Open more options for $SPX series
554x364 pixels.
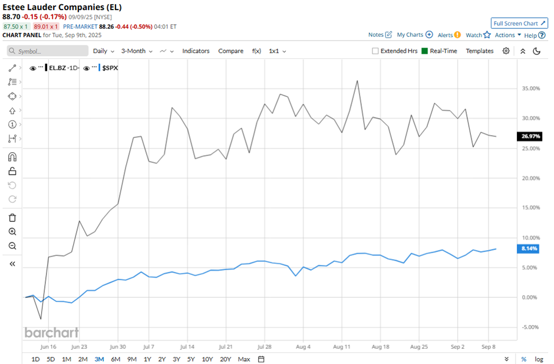[x=94, y=67]
